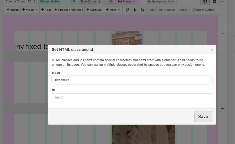Click the align middle icon
The height and width of the screenshot is (144, 235).
(135, 10)
